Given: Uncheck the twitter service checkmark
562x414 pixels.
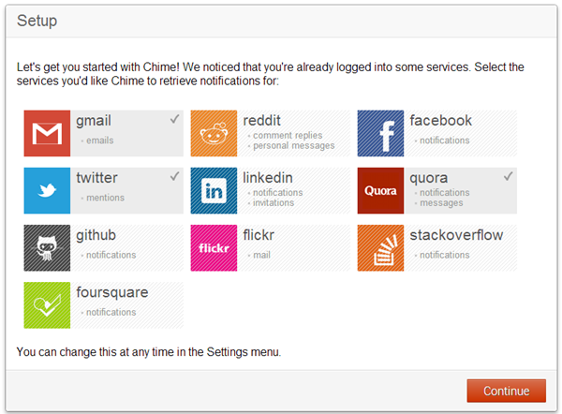Looking at the screenshot, I should [174, 176].
